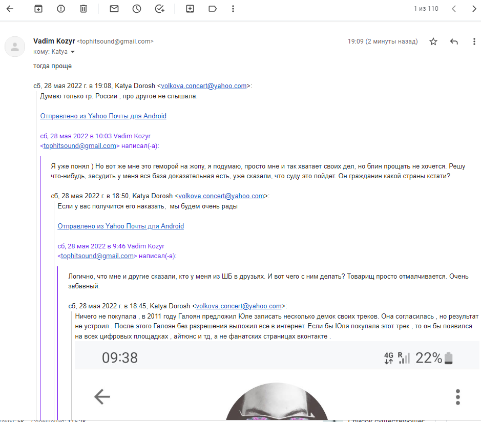The width and height of the screenshot is (481, 422).
Task: Click the text 'Если у вас получится его наказать'
Action: click(111, 206)
